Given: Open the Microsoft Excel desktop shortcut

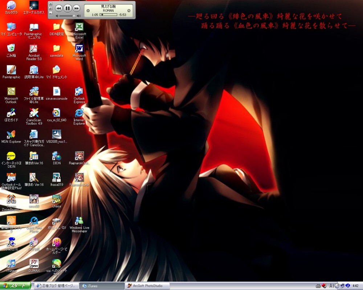Looking at the screenshot, I should [79, 31].
